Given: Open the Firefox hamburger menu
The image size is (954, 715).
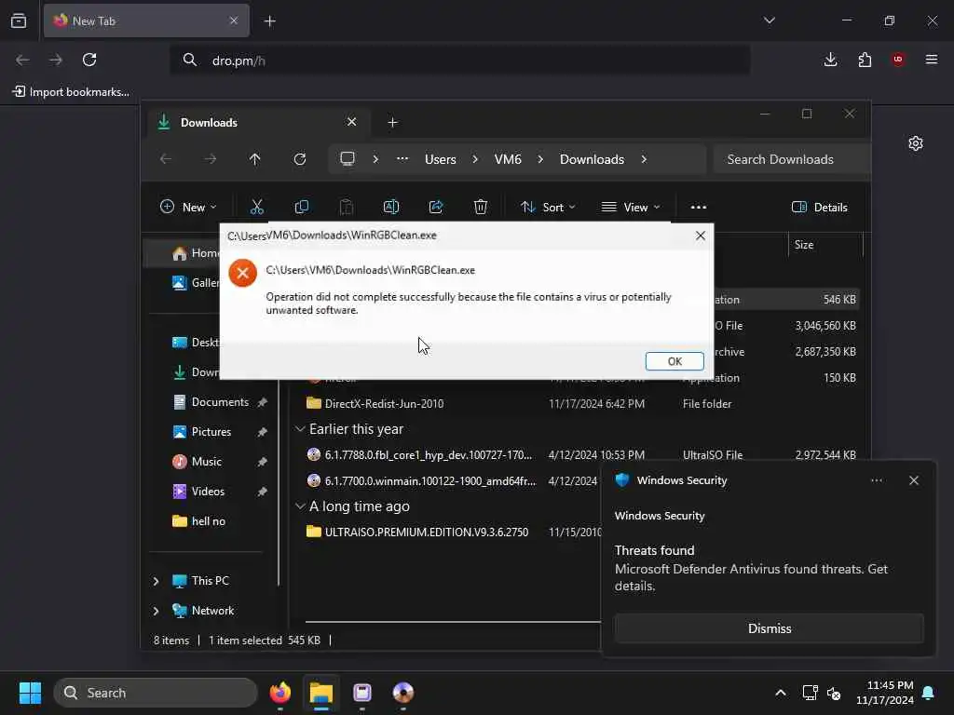Looking at the screenshot, I should click(932, 60).
